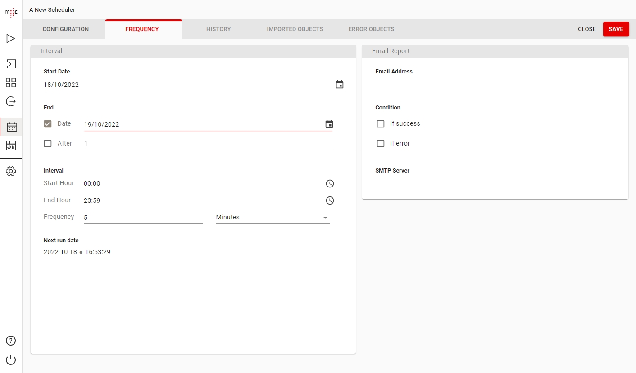Open the import arrow icon in sidebar
This screenshot has height=373, width=636.
pos(11,64)
